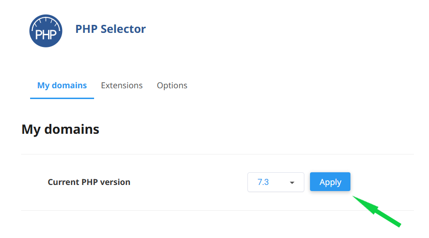Click the divider line below the PHP version row
Viewport: 429px width, 238px height.
[217, 210]
